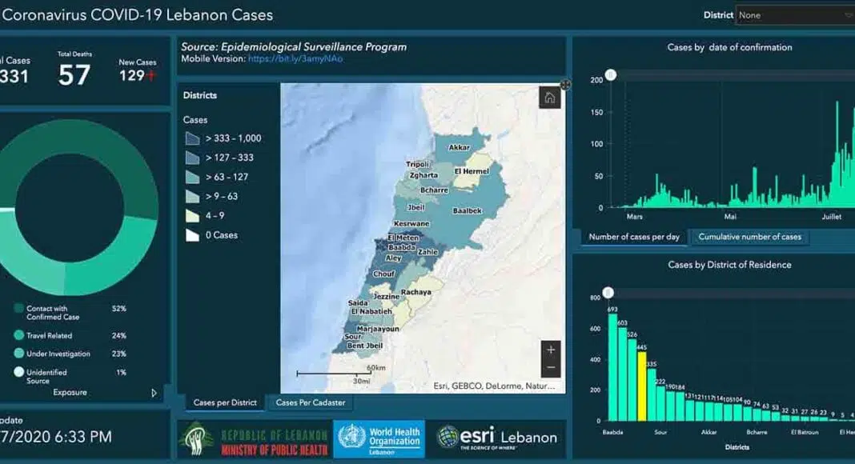
Task: Select the yellow highlighted bar in district chart
Action: click(641, 385)
